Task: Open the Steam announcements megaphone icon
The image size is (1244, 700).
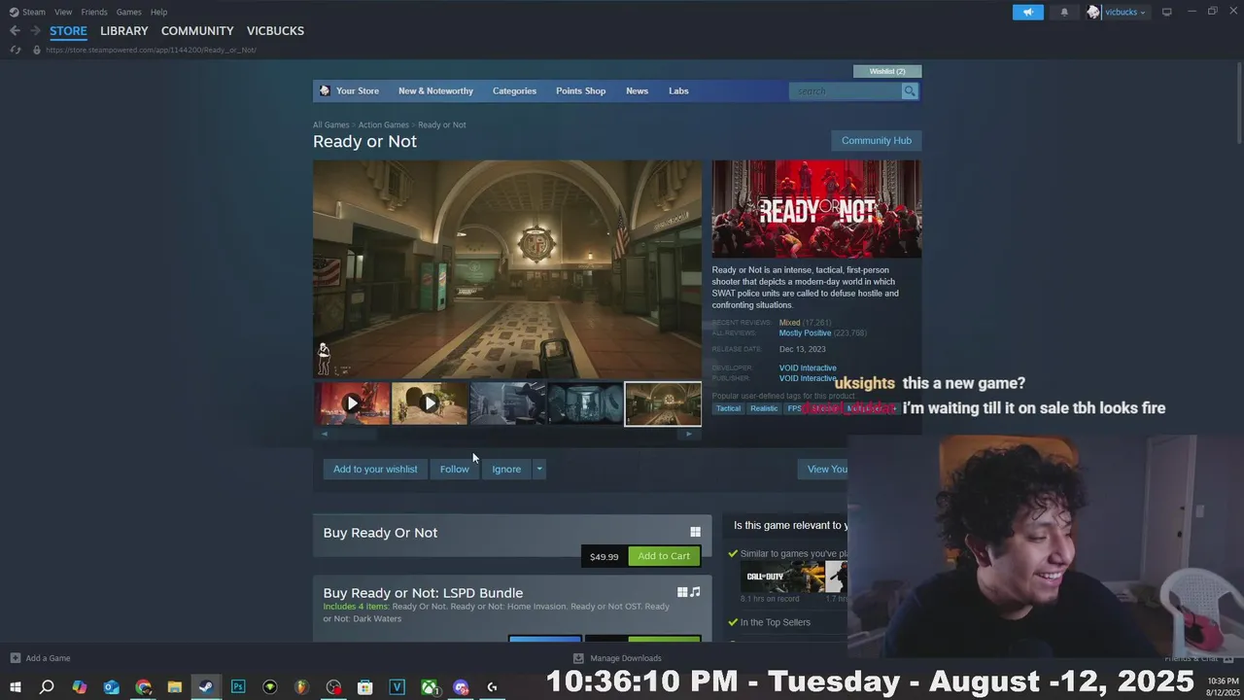Action: 1027,12
